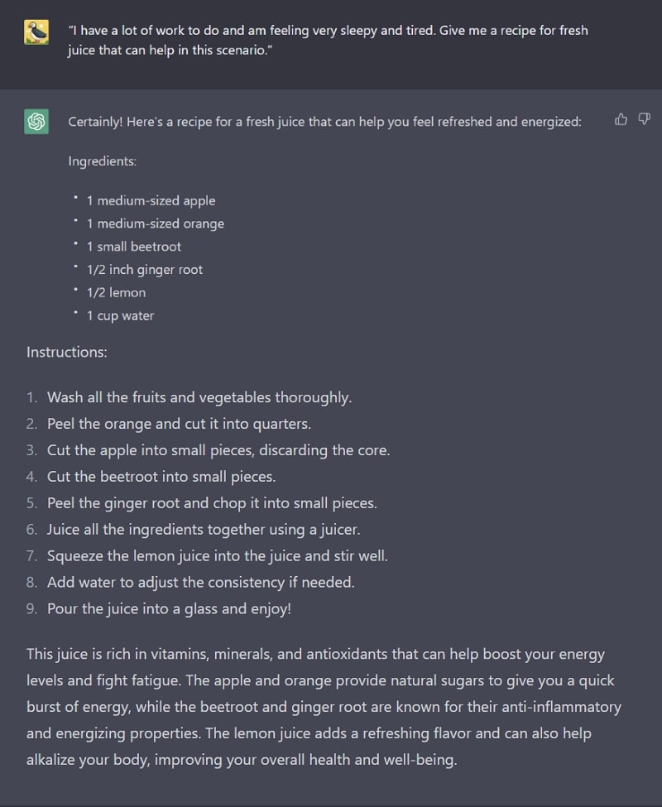Click step 4 about cutting the beetroot

coord(161,477)
